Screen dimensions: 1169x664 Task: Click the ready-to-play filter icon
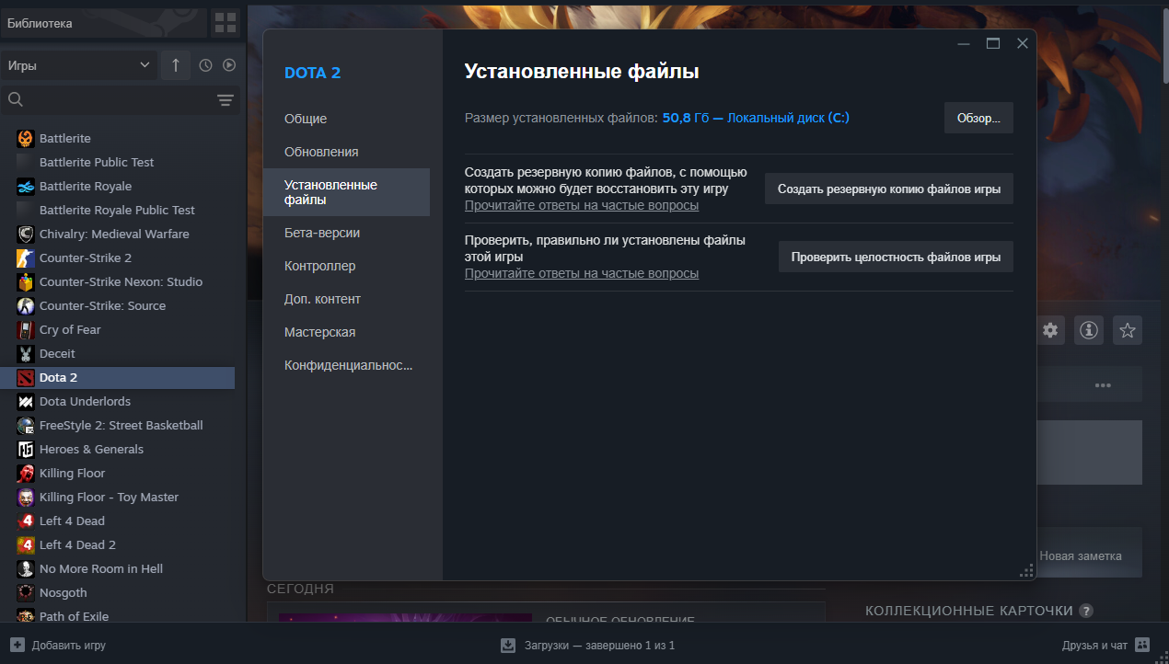(x=229, y=65)
